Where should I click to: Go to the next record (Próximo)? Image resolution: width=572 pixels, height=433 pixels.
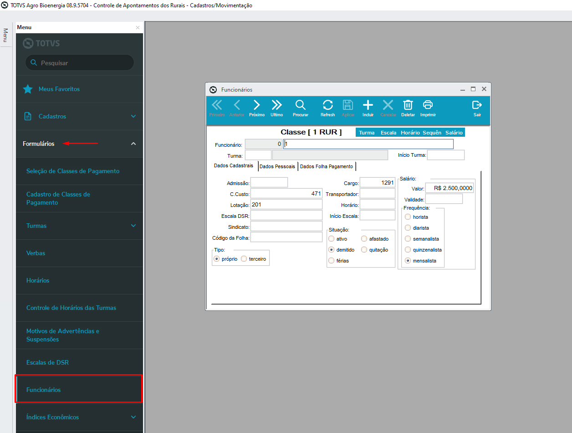257,108
